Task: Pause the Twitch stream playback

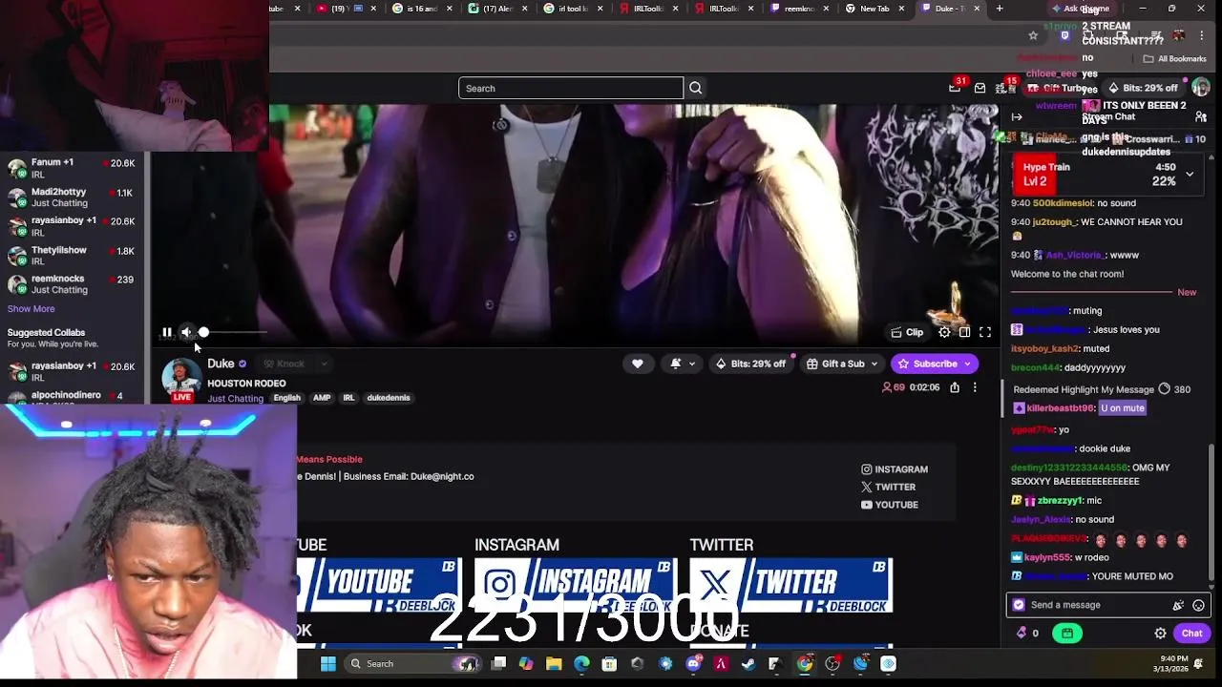Action: [167, 332]
